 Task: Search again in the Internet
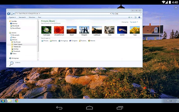click(91, 41)
